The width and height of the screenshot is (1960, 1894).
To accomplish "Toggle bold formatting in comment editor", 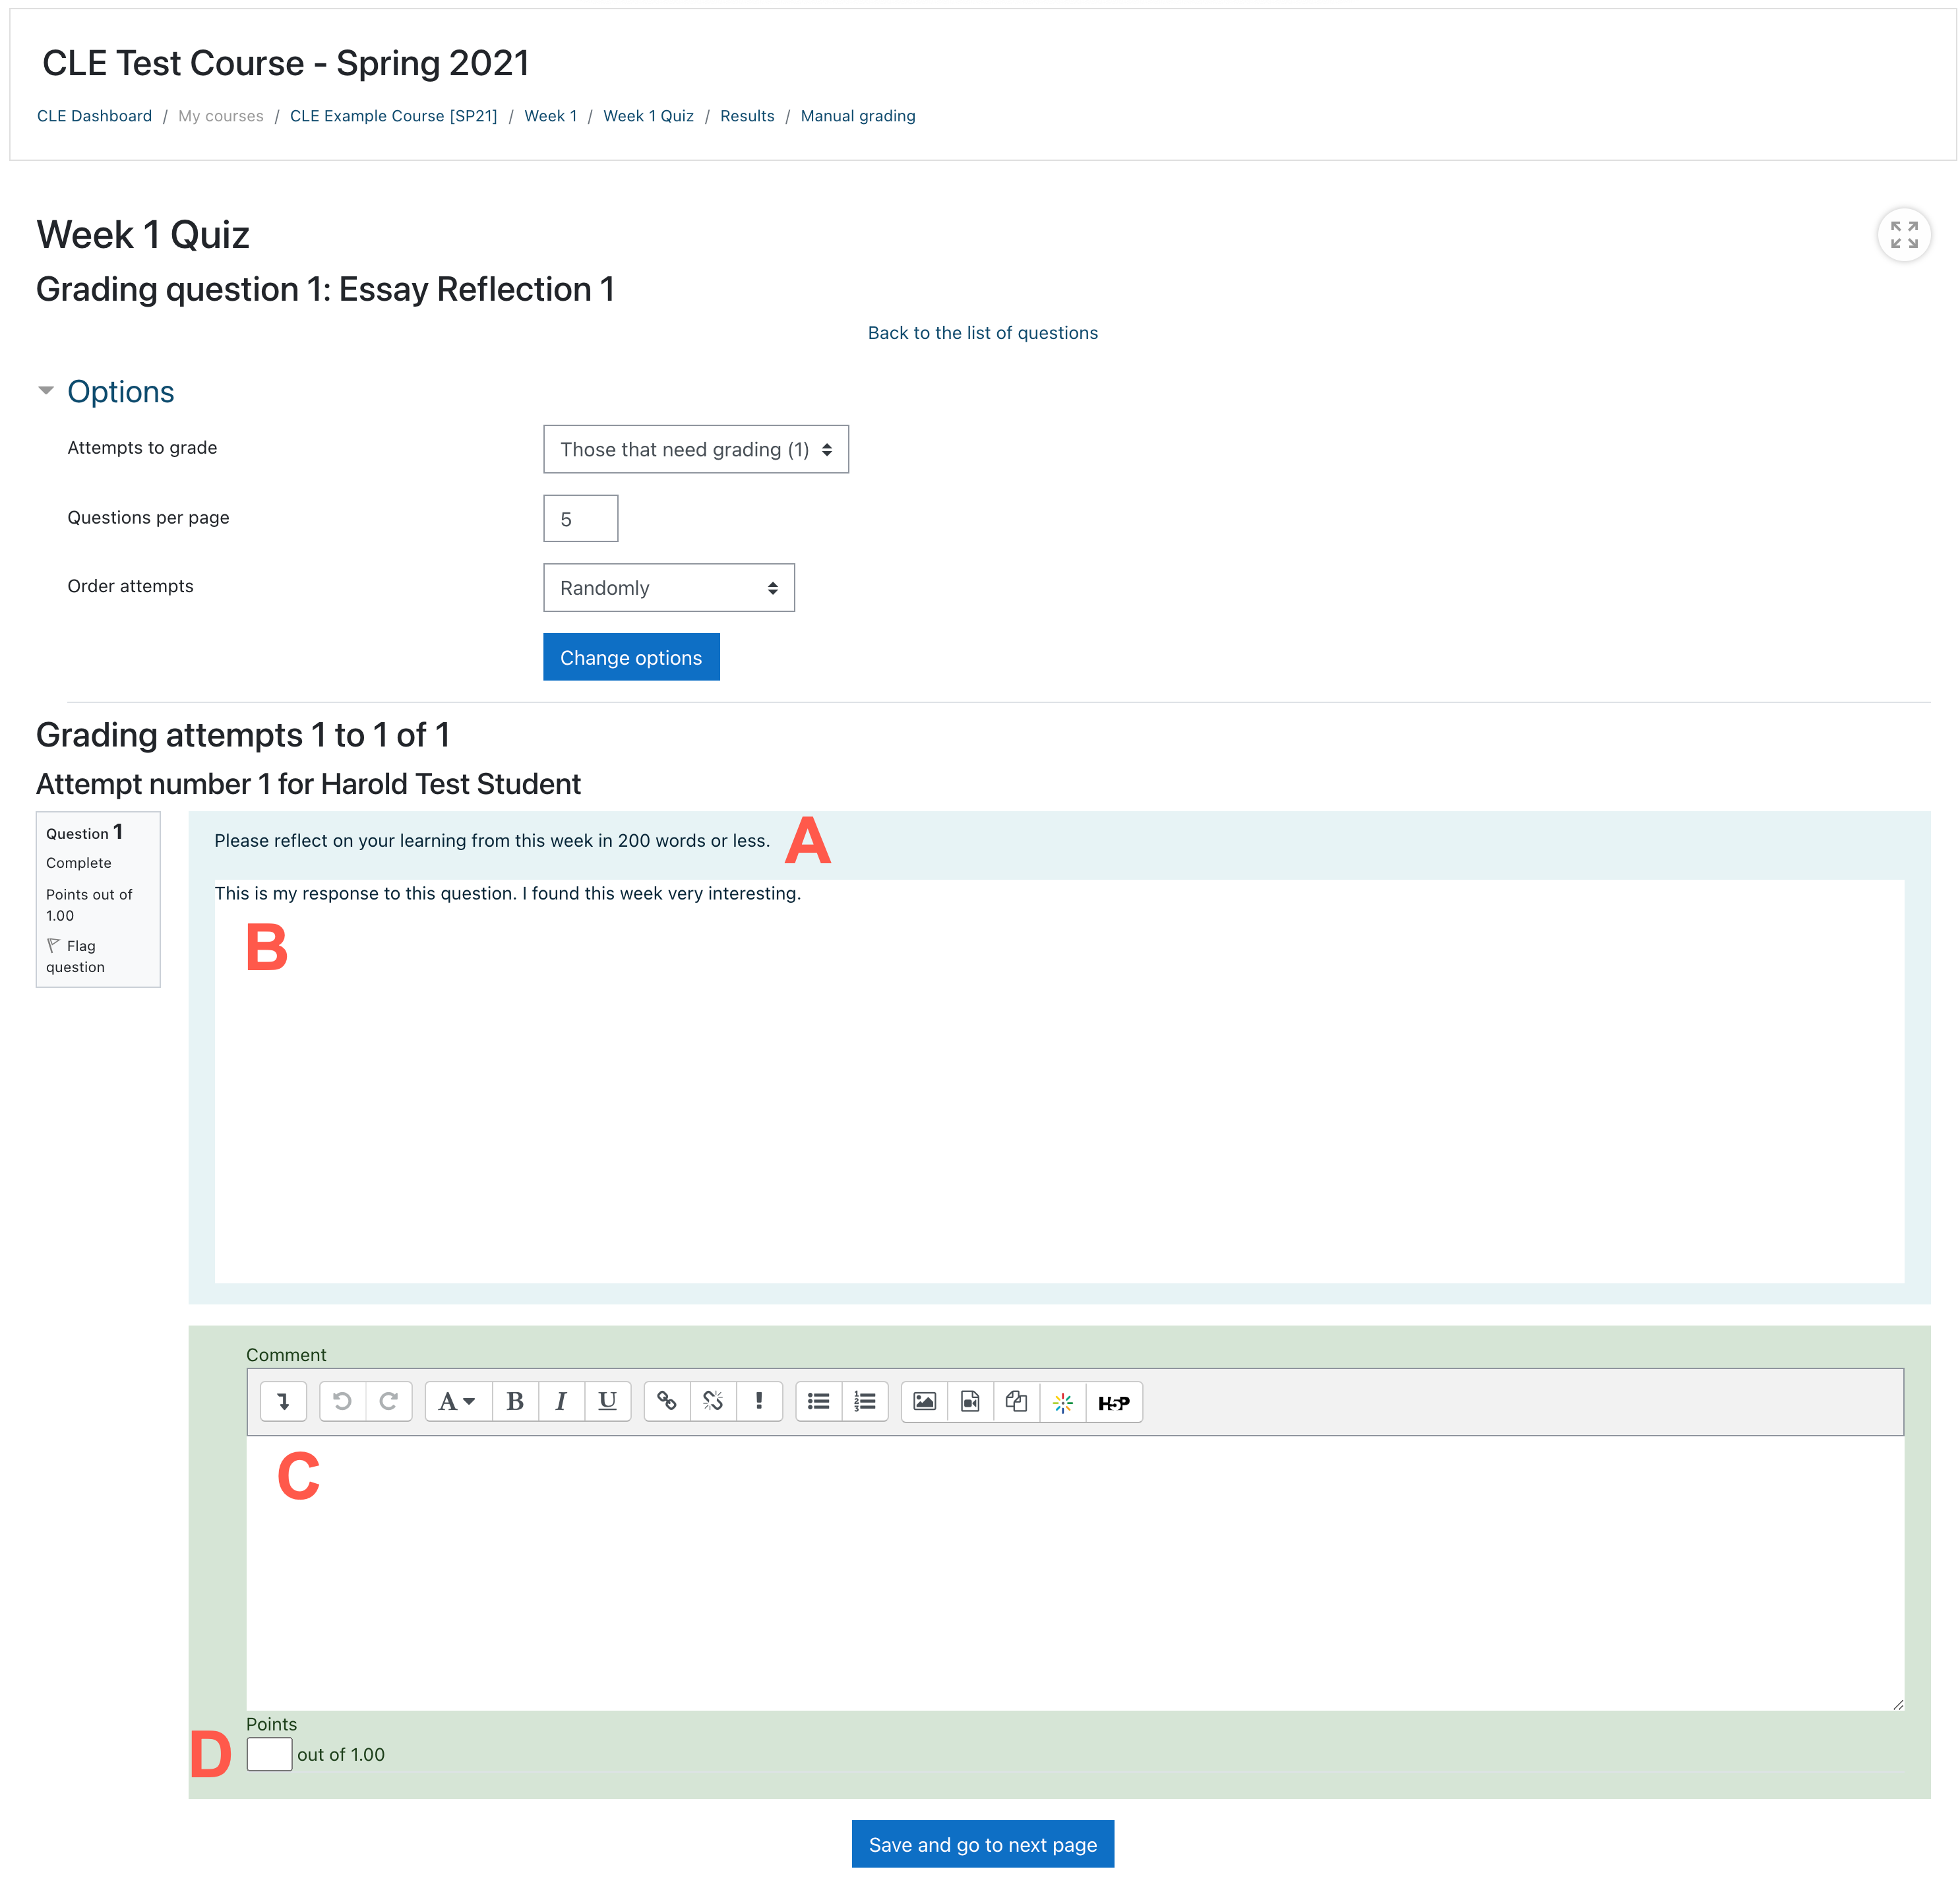I will (x=515, y=1401).
